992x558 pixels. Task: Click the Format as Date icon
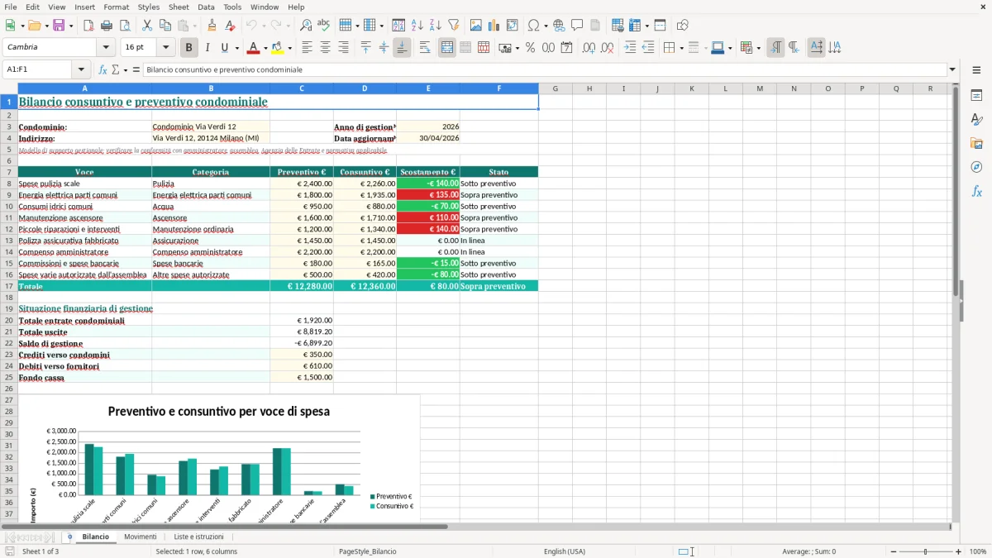566,48
